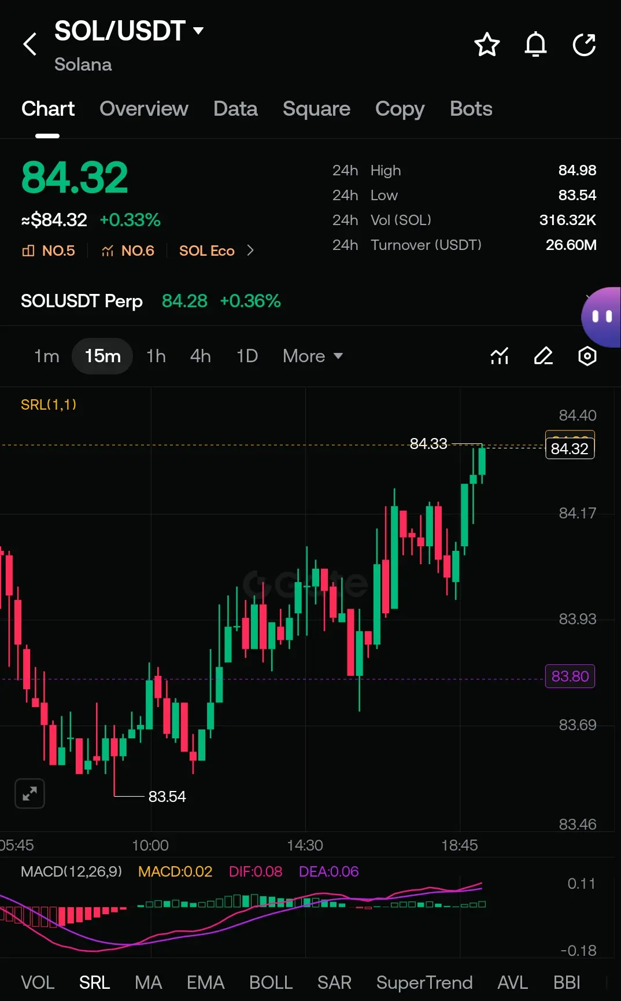621x1001 pixels.
Task: Tap the 83.54 low marker on chart
Action: pyautogui.click(x=167, y=797)
